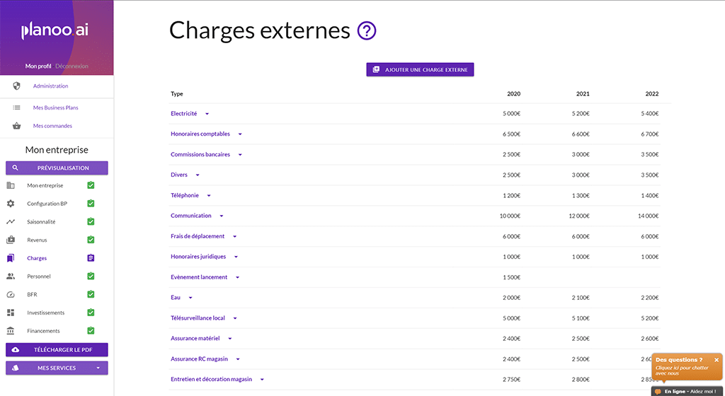The width and height of the screenshot is (725, 396).
Task: Click the Mes commandes basket icon
Action: coord(17,126)
